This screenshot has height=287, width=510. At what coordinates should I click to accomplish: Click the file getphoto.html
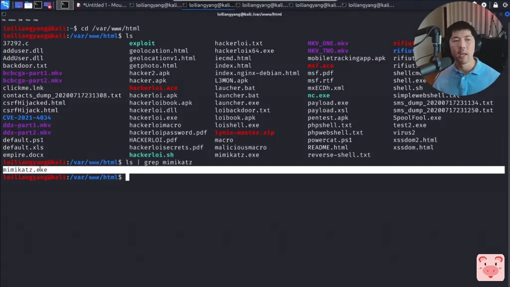tap(153, 66)
